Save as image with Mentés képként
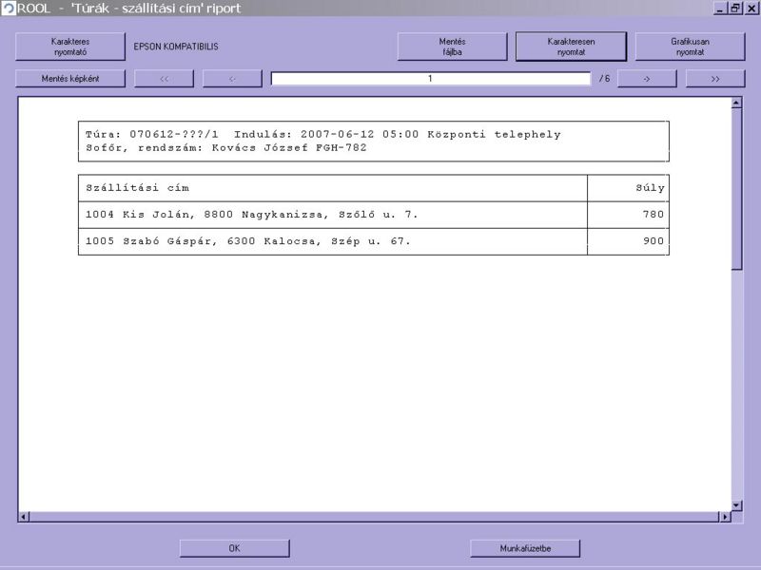761x570 pixels. pos(70,79)
